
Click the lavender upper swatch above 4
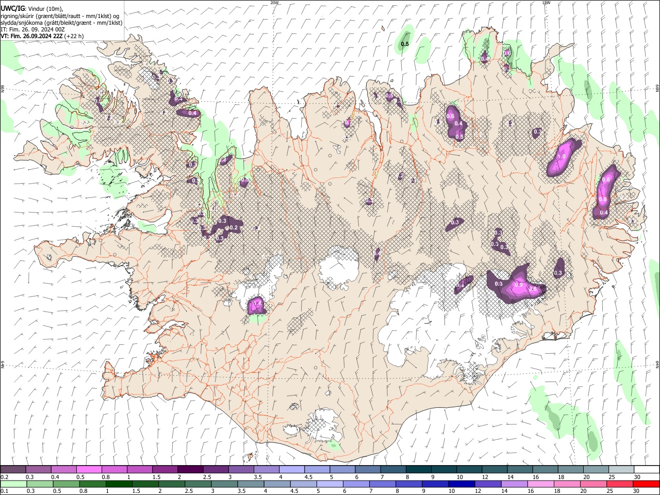pos(291,470)
